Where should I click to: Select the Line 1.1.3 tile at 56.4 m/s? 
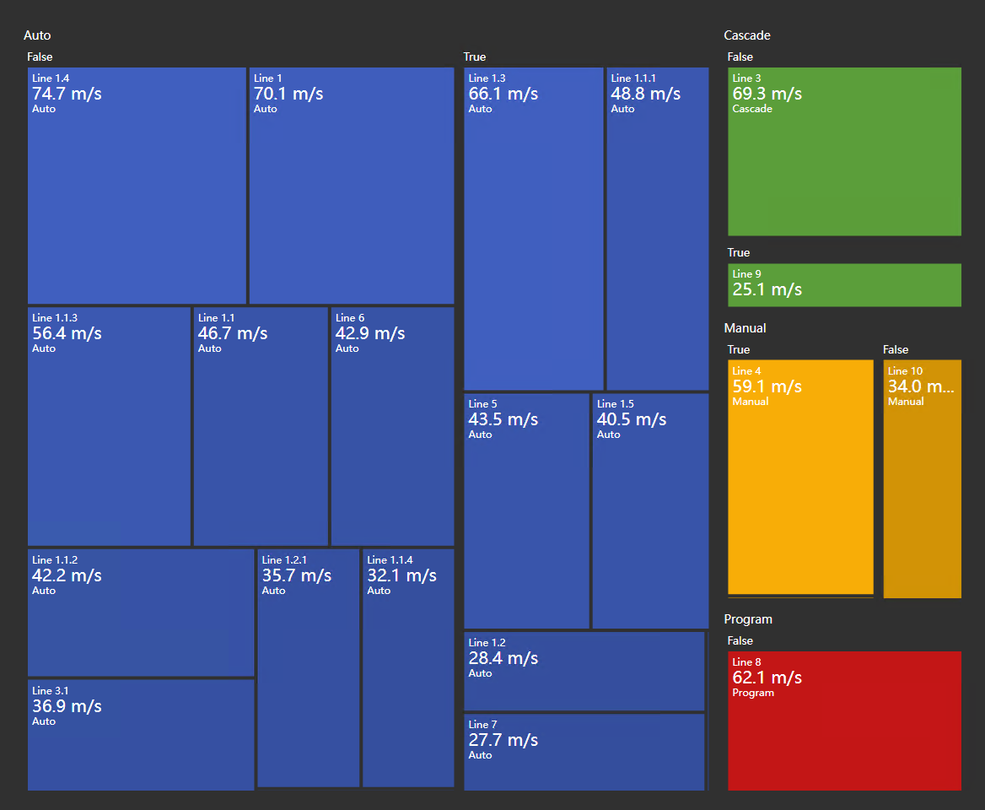tap(110, 427)
